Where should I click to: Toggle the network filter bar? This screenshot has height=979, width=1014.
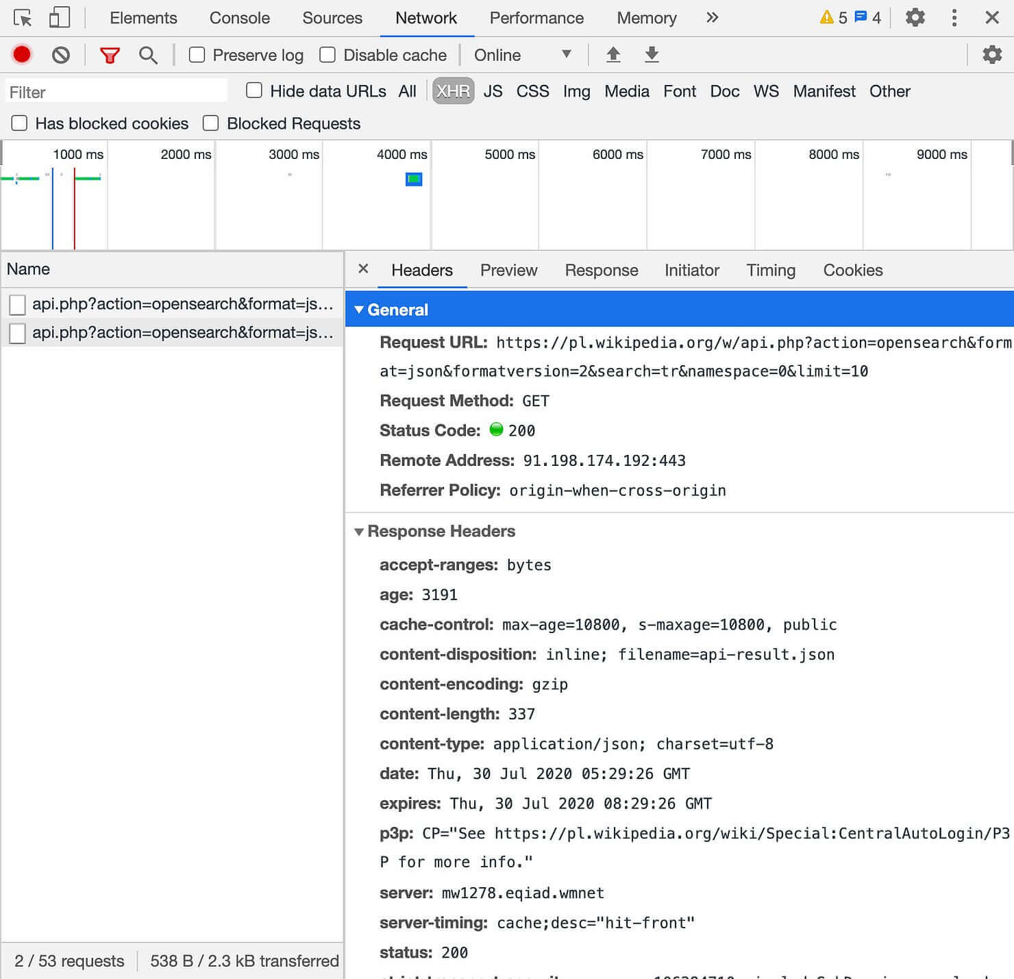coord(110,55)
